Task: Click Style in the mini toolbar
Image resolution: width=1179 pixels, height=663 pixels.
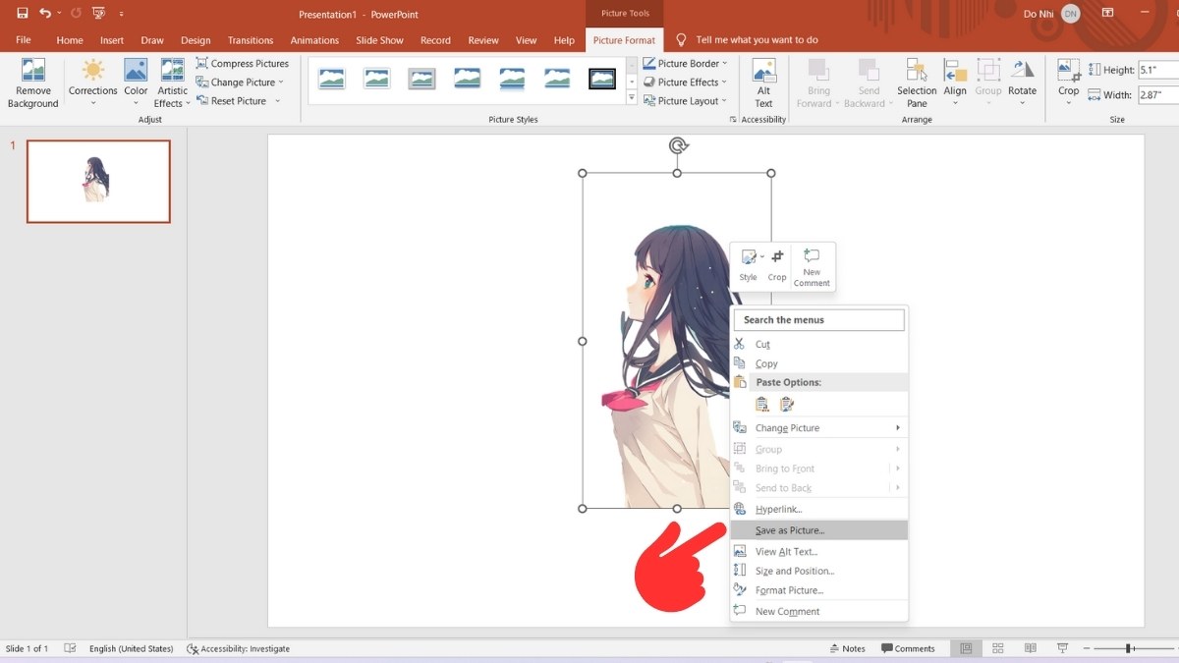Action: pos(749,265)
